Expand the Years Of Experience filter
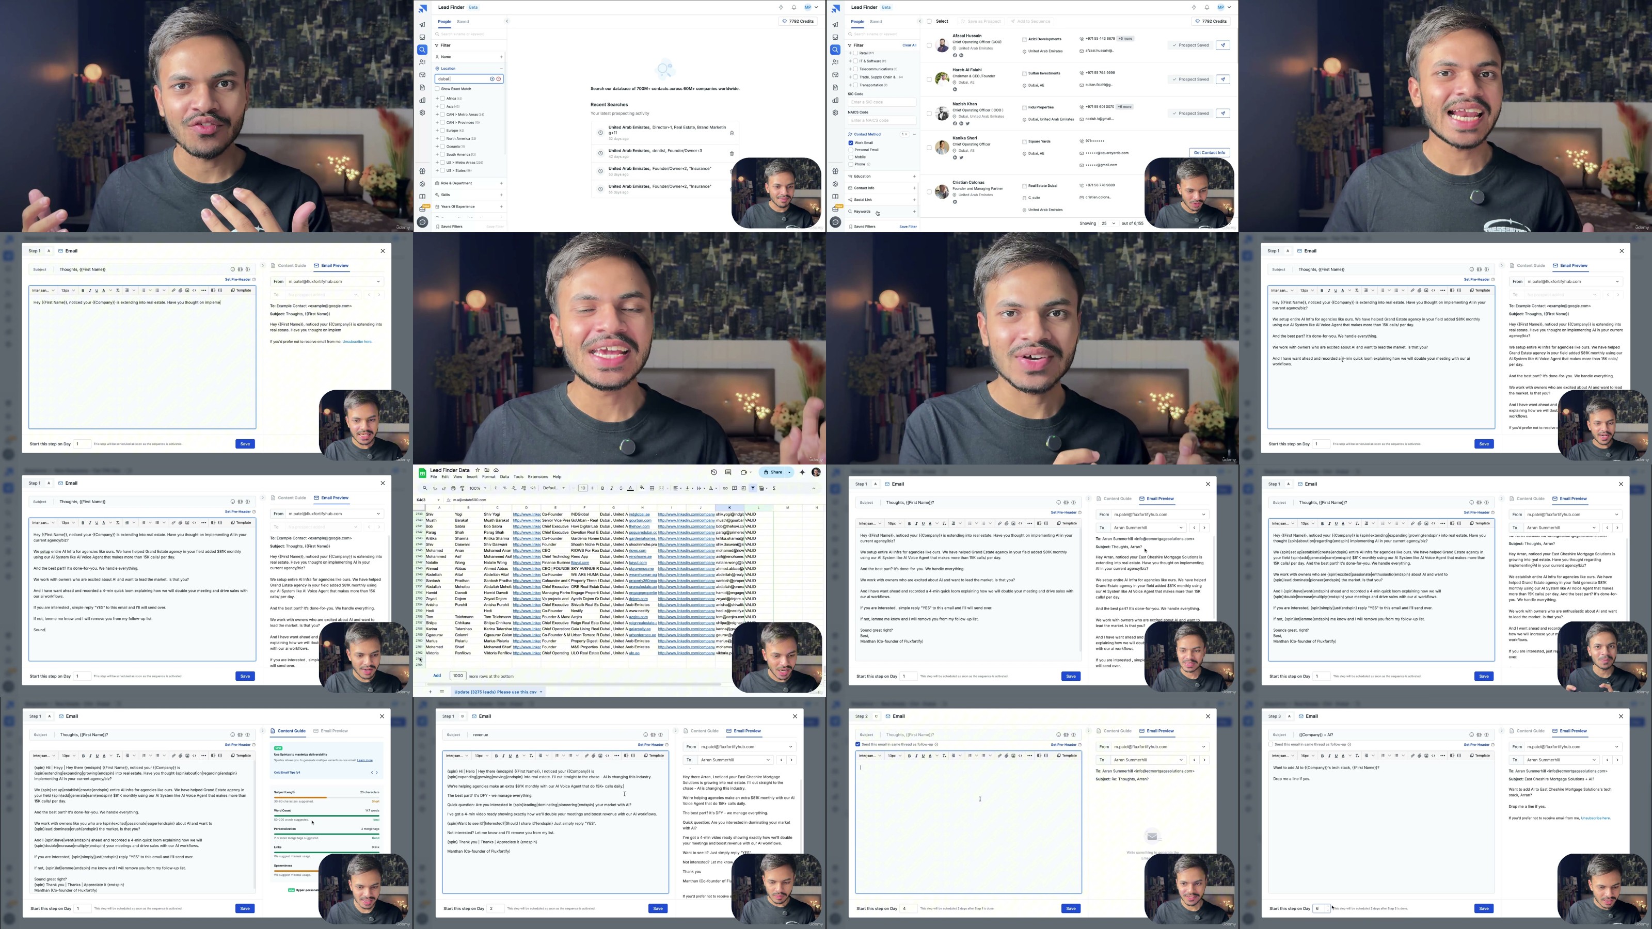Viewport: 1652px width, 929px height. tap(501, 206)
